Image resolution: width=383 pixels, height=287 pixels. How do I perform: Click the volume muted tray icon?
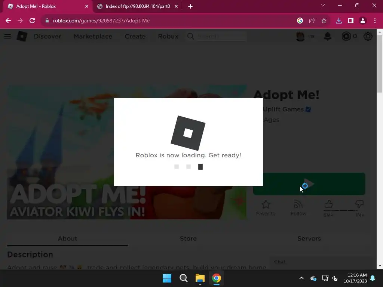[335, 278]
